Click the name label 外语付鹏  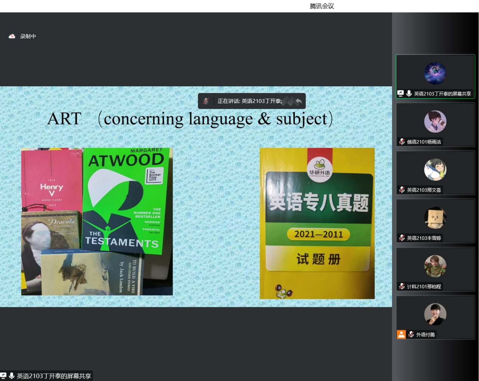click(426, 334)
